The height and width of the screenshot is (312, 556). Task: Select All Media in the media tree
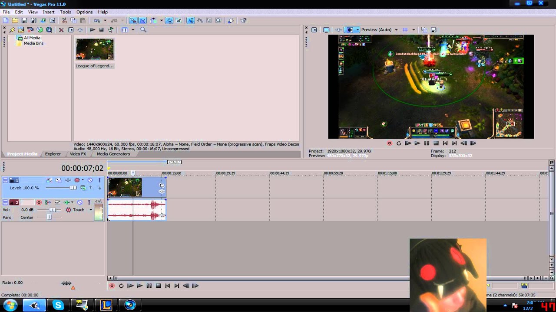click(x=32, y=38)
